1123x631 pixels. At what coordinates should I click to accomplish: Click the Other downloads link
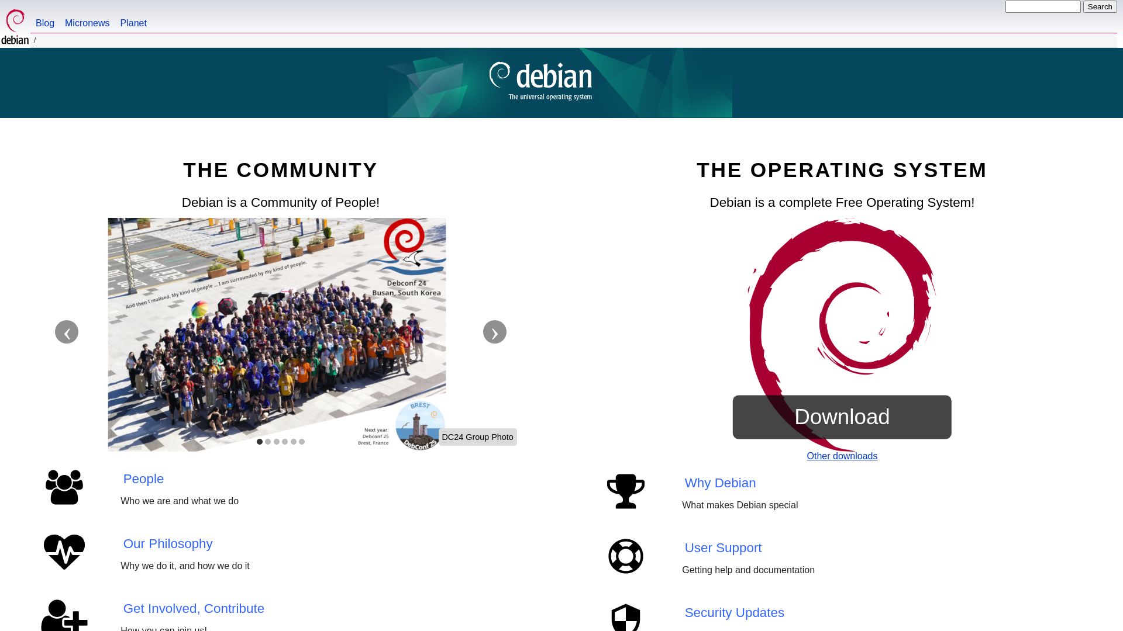[842, 455]
